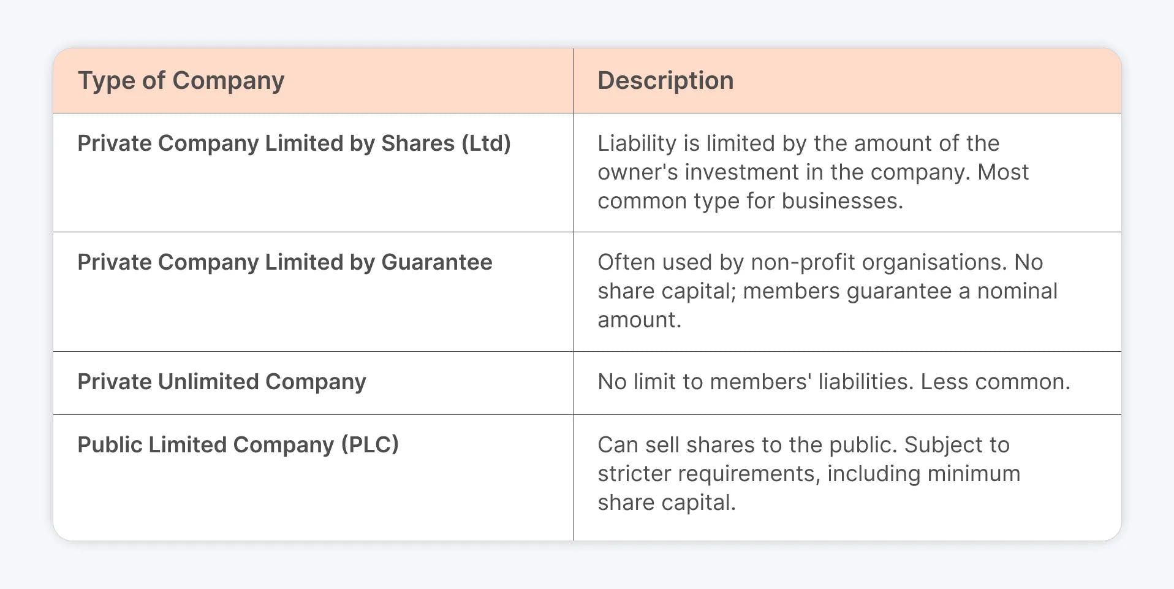Click the 'Description' column header
This screenshot has width=1174, height=589.
pos(665,81)
